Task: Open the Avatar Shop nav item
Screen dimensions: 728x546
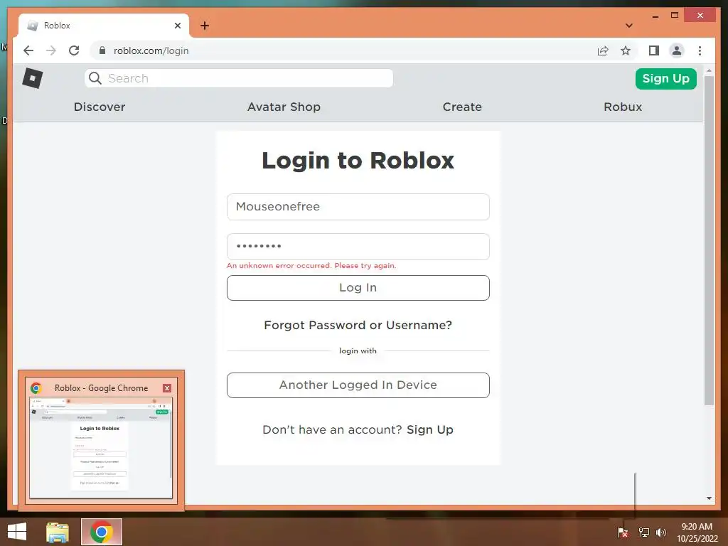Action: pos(284,107)
